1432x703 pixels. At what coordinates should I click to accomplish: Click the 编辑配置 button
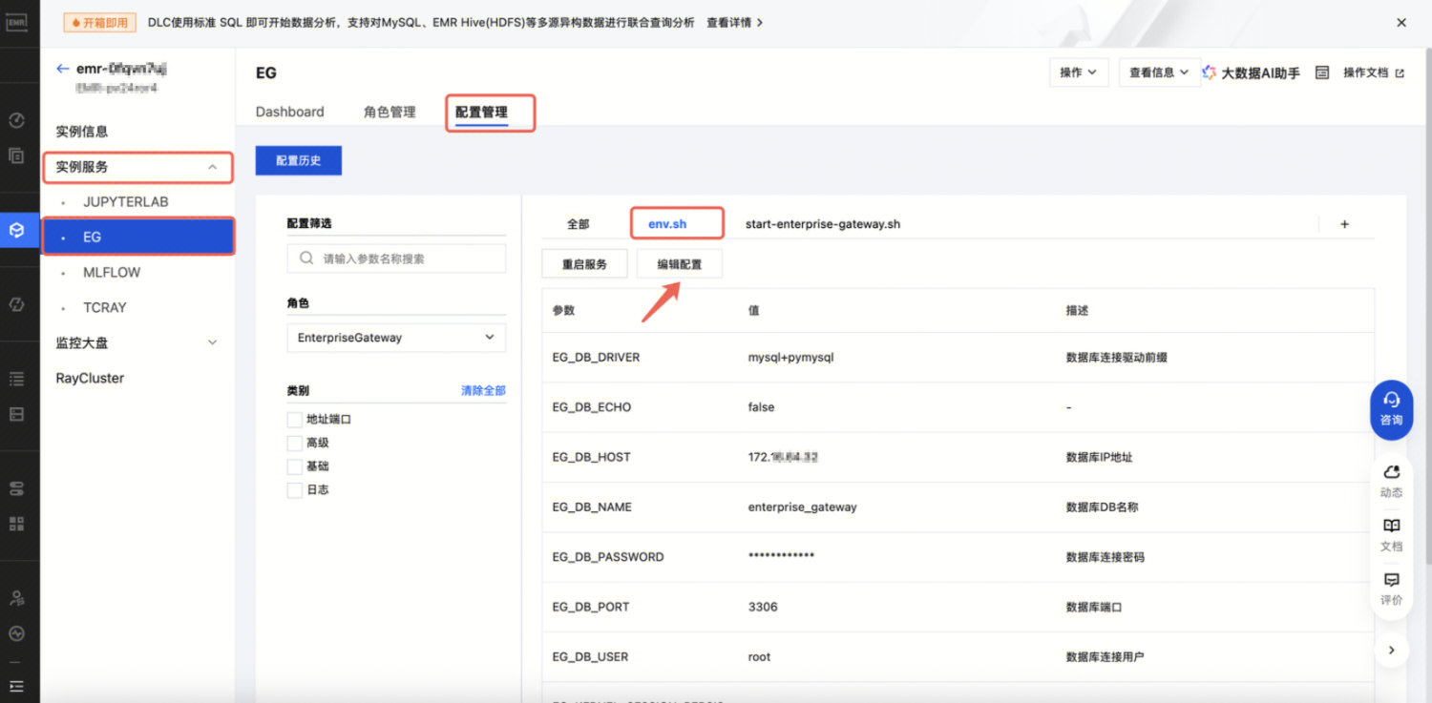point(680,264)
